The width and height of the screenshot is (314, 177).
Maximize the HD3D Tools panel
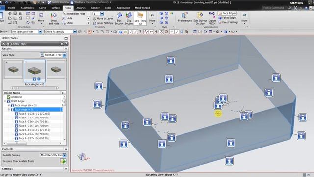click(x=66, y=38)
